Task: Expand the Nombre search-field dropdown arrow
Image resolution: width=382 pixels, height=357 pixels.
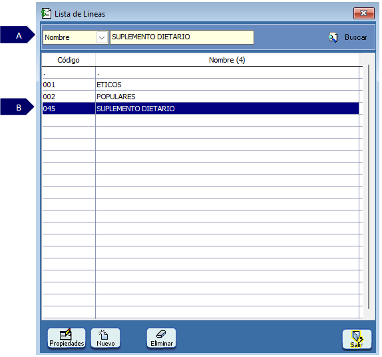Action: tap(102, 37)
